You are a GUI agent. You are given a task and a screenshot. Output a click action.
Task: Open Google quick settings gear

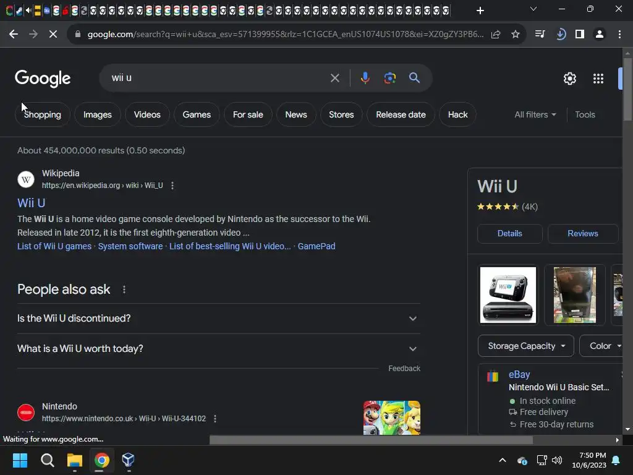tap(569, 79)
